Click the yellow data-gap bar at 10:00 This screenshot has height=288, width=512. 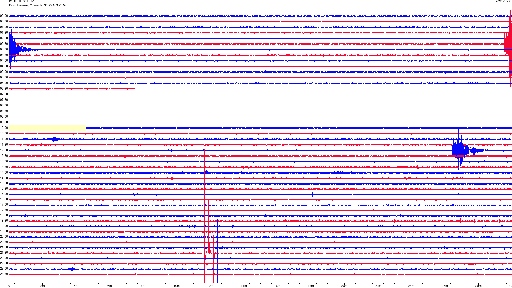pyautogui.click(x=47, y=128)
